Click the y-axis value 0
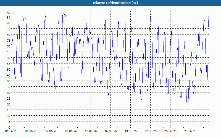The width and height of the screenshot is (221, 138). [x=9, y=128]
